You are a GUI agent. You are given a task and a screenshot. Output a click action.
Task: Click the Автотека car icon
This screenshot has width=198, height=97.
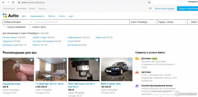137,72
